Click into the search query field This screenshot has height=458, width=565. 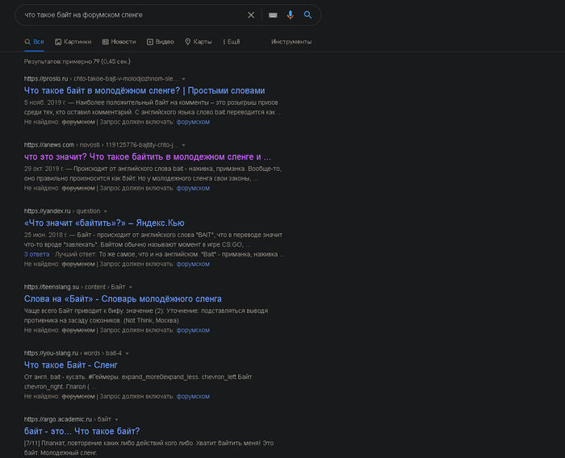pyautogui.click(x=133, y=15)
